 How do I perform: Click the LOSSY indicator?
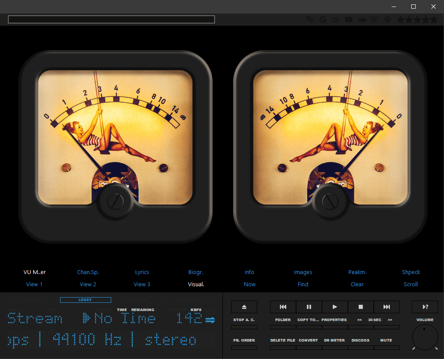click(85, 300)
